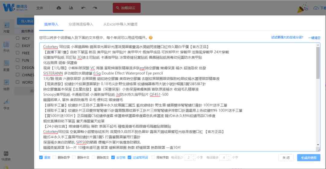The height and width of the screenshot is (169, 326).
Task: Uncheck the 去空格 checkbox
Action: point(113,157)
